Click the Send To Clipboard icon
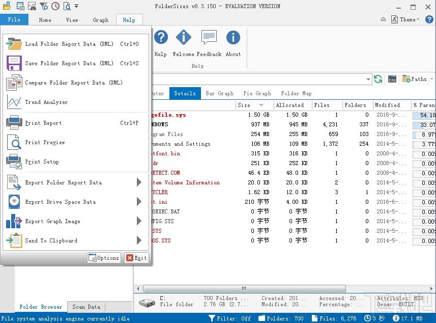 [14, 240]
